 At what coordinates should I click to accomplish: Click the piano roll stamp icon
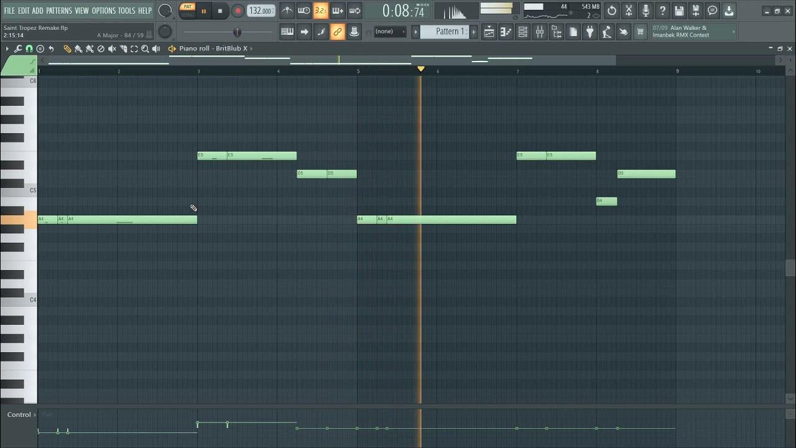click(40, 49)
